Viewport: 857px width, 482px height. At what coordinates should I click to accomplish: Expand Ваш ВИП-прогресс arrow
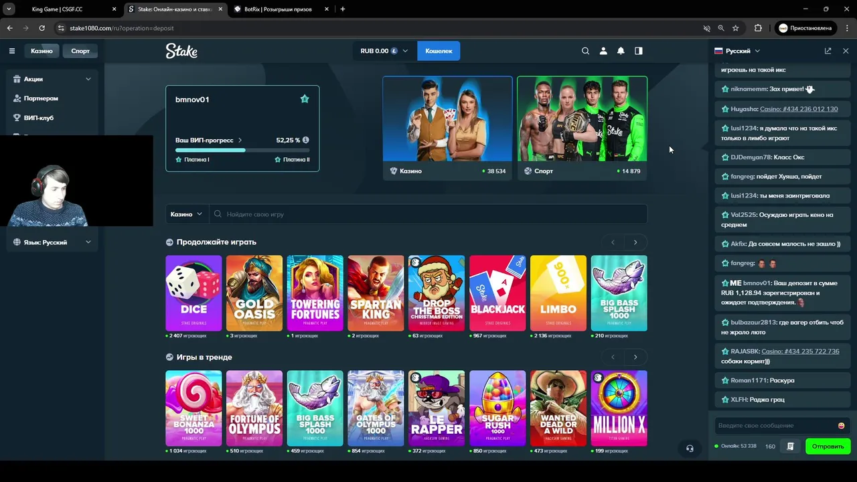point(240,141)
